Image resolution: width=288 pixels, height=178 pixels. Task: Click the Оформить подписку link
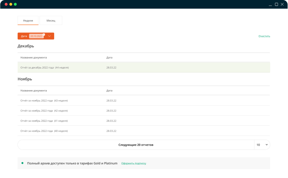tap(134, 163)
